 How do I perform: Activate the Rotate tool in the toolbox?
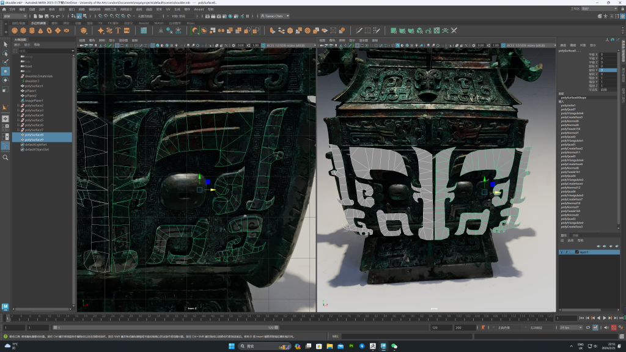click(x=5, y=80)
